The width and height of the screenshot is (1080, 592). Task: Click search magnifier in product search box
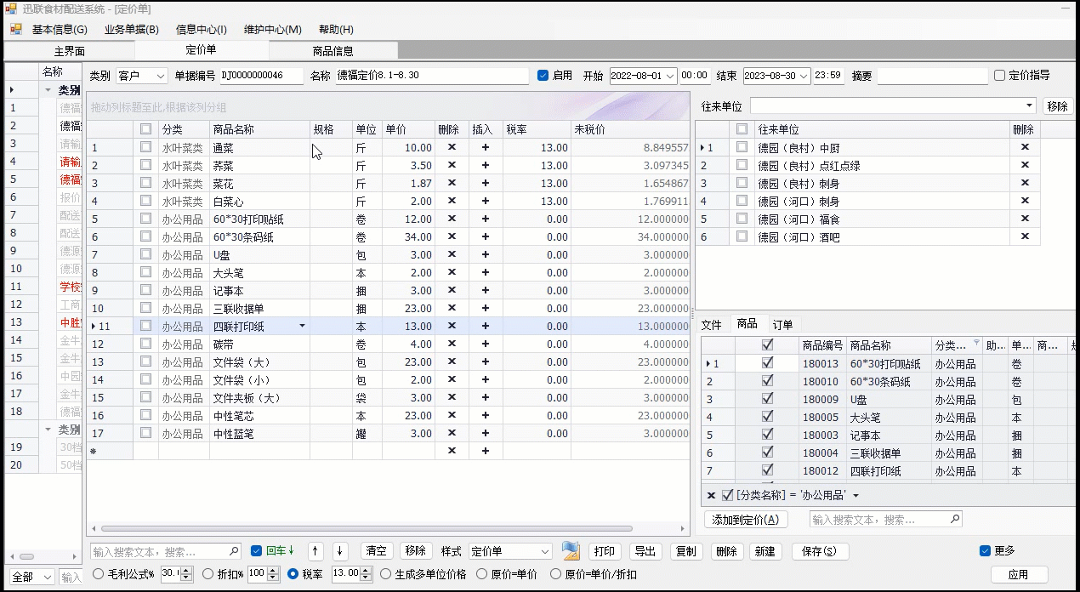click(955, 519)
